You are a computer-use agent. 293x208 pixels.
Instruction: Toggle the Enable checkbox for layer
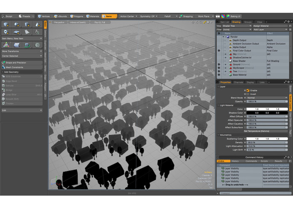click(x=248, y=91)
